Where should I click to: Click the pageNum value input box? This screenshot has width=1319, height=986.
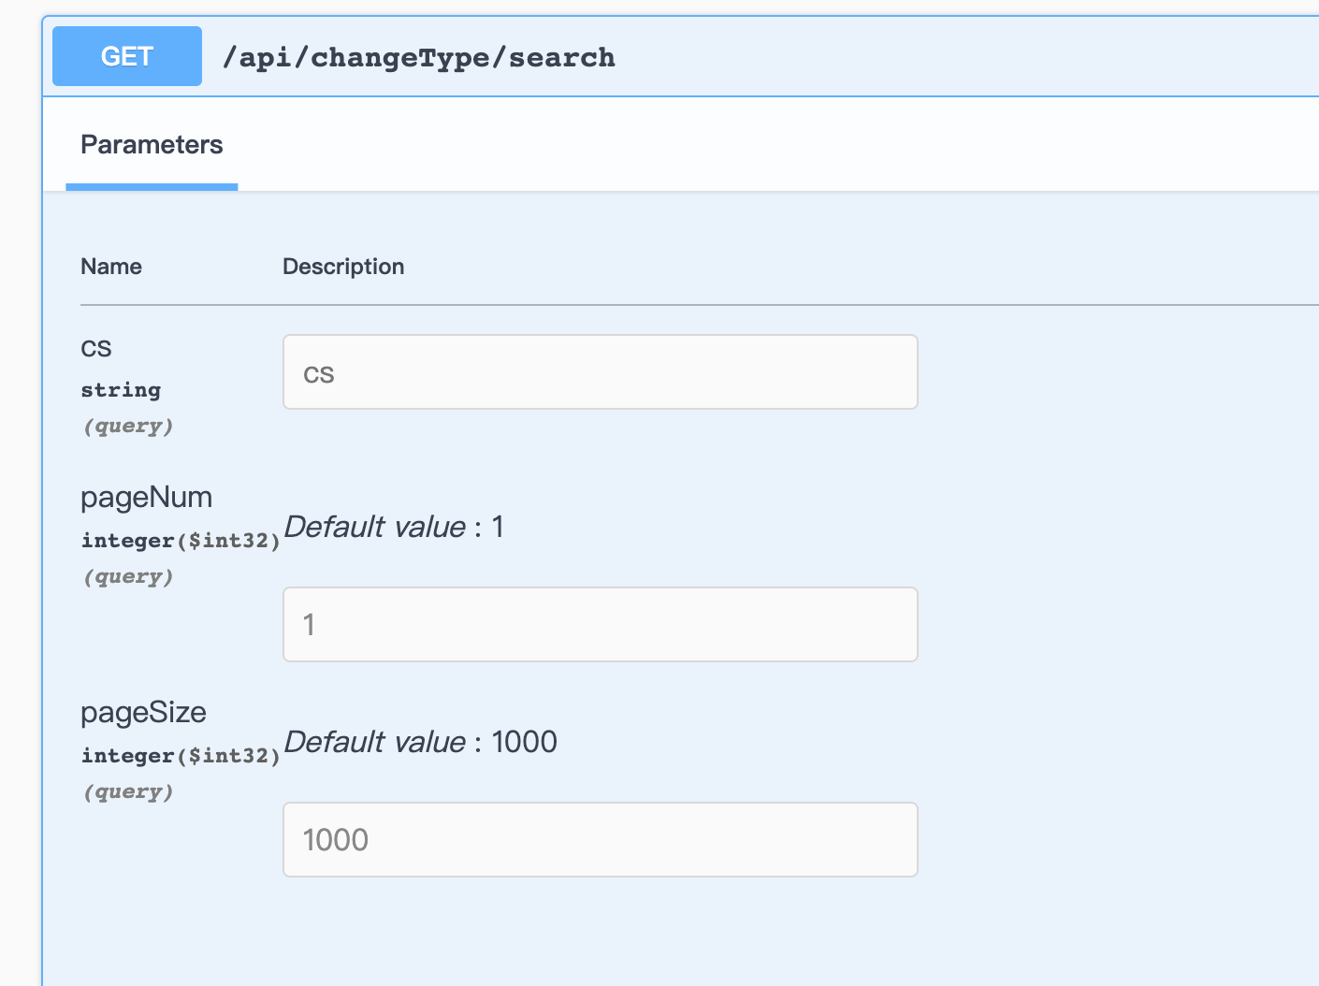click(600, 624)
